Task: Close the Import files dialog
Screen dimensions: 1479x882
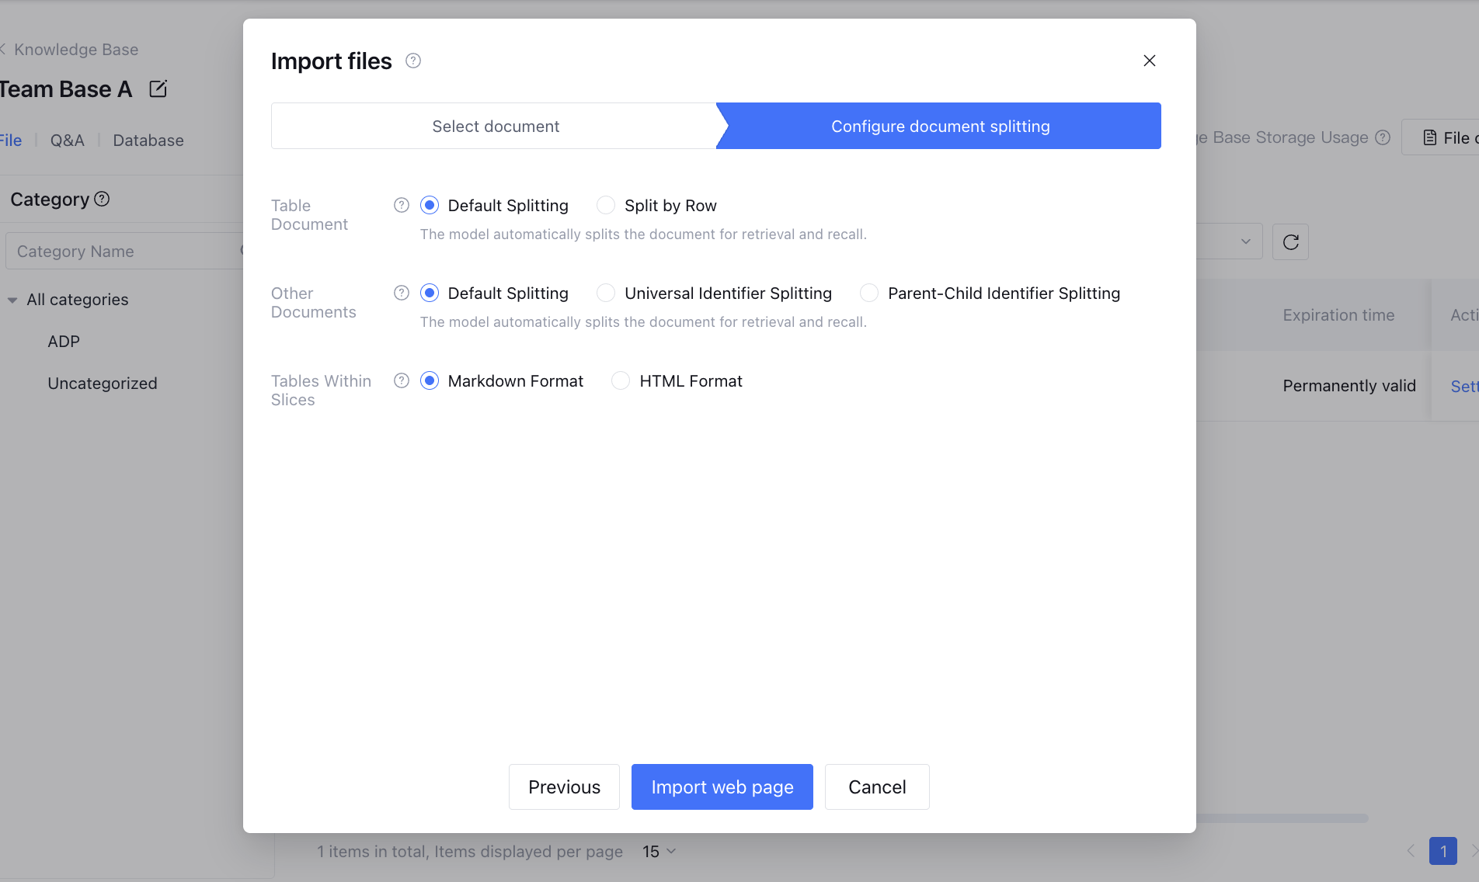Action: [x=1150, y=61]
